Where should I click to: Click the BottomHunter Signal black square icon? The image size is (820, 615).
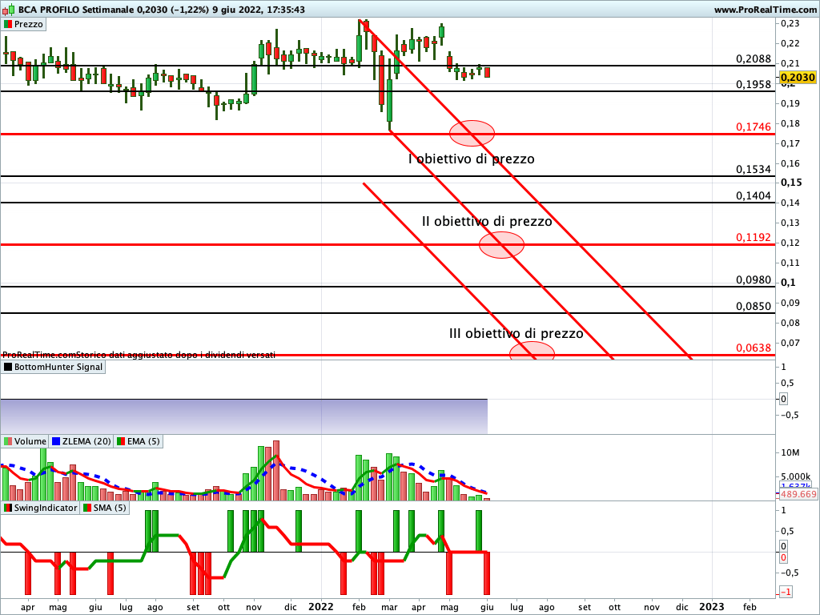(9, 368)
